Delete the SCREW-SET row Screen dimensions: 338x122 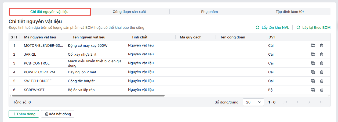point(322,90)
